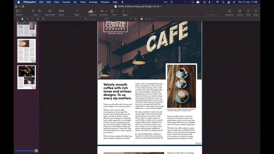Open the stroke color pen swatch

[130, 19]
